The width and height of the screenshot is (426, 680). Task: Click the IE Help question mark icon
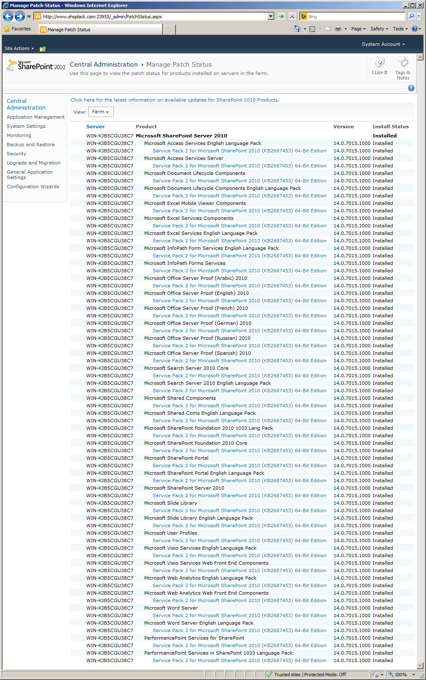pos(415,29)
